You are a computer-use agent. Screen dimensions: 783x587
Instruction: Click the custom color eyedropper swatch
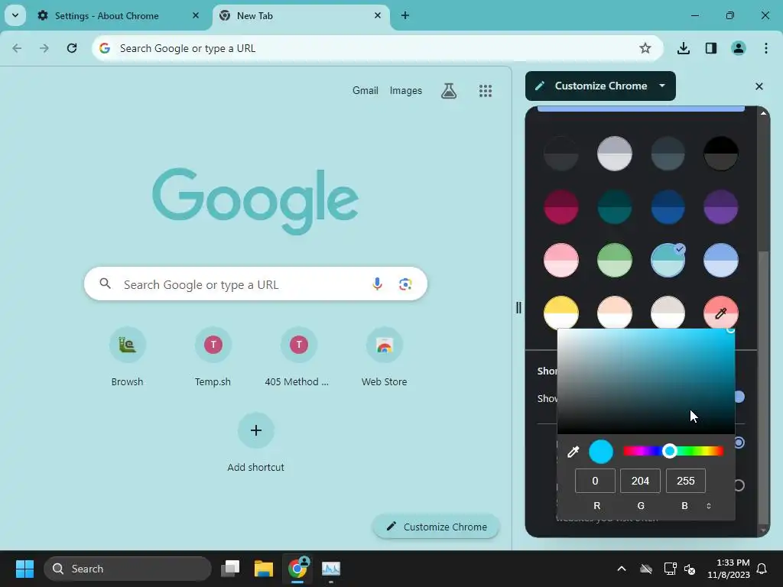(x=720, y=313)
